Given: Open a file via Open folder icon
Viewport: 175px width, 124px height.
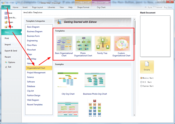Looking at the screenshot, I should coord(6,22).
